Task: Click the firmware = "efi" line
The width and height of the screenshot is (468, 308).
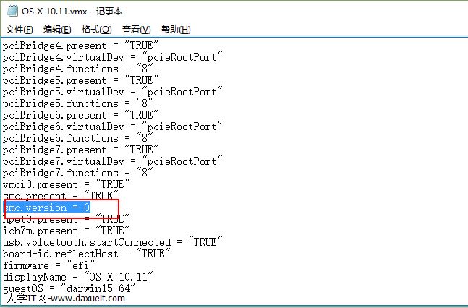Action: [x=49, y=265]
